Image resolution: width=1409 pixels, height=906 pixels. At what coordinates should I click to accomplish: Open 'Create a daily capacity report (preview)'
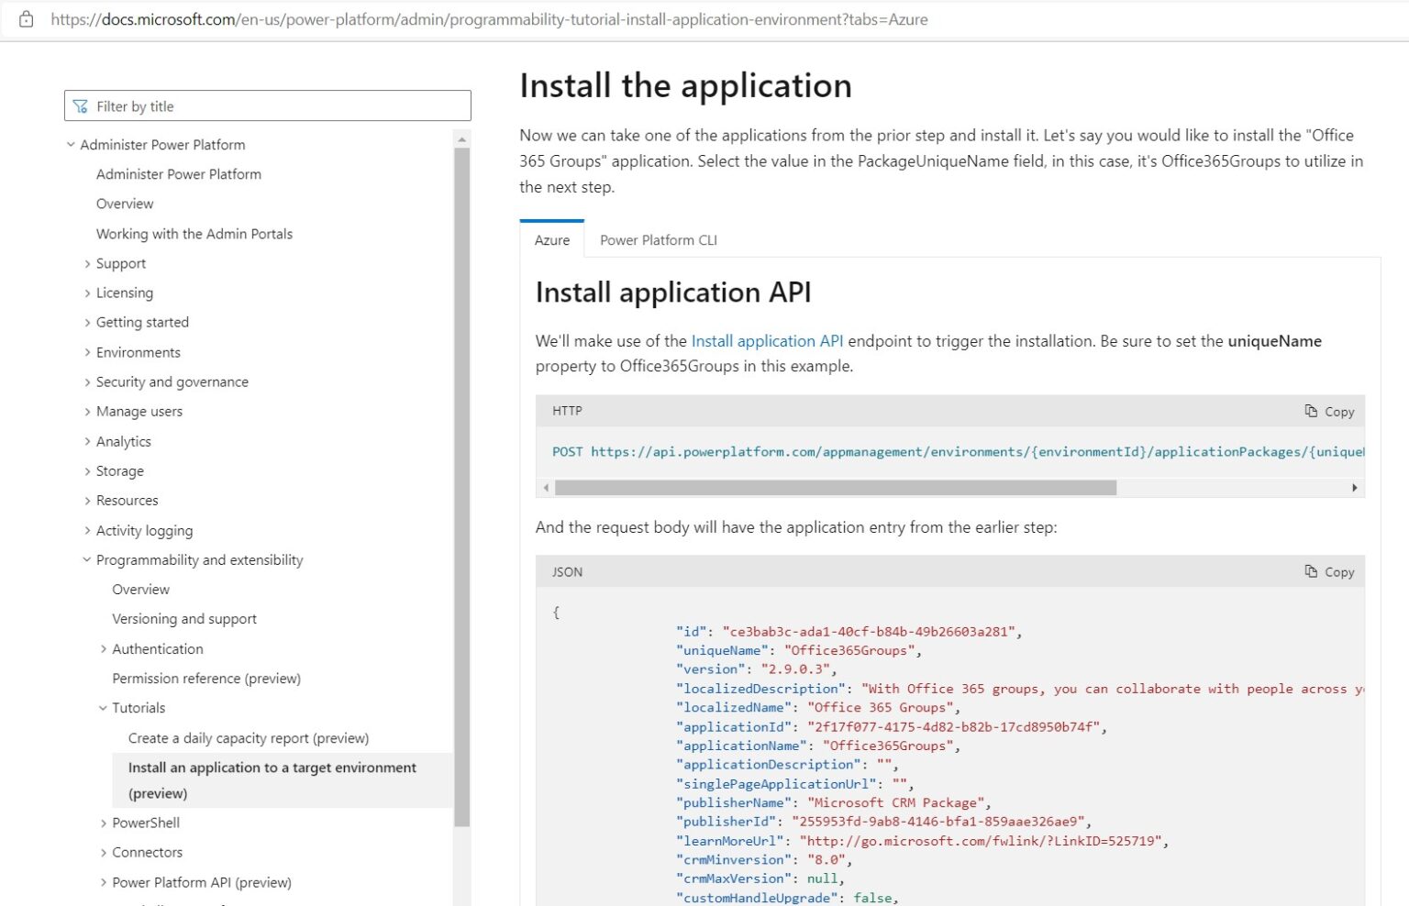pos(249,737)
